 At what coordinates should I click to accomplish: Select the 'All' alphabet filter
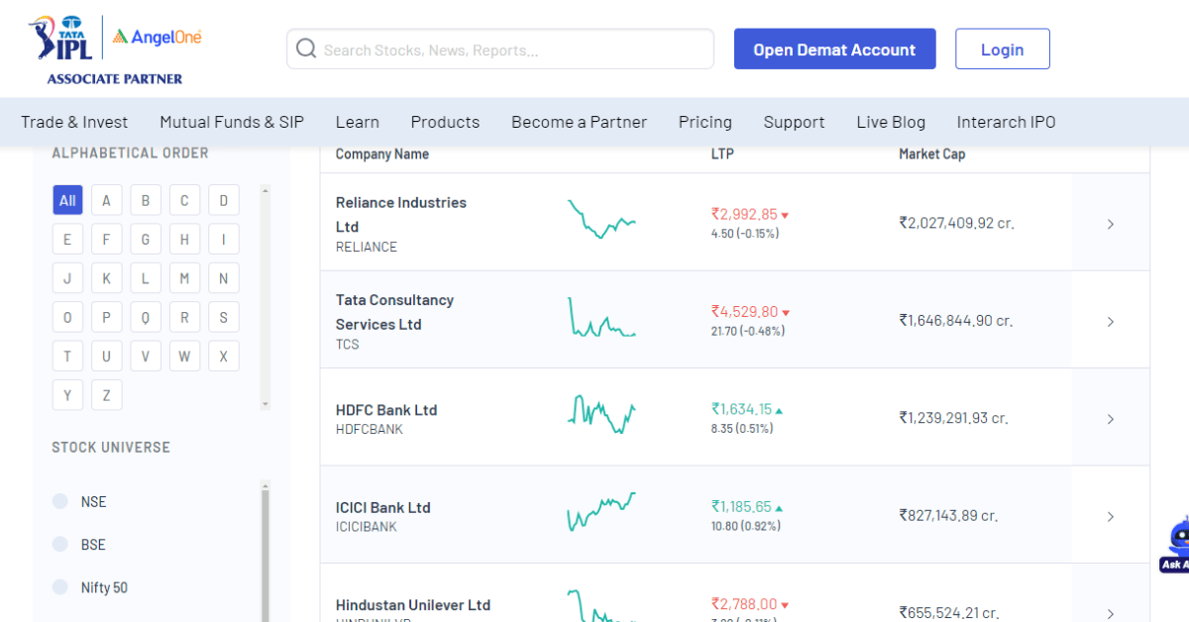[67, 199]
